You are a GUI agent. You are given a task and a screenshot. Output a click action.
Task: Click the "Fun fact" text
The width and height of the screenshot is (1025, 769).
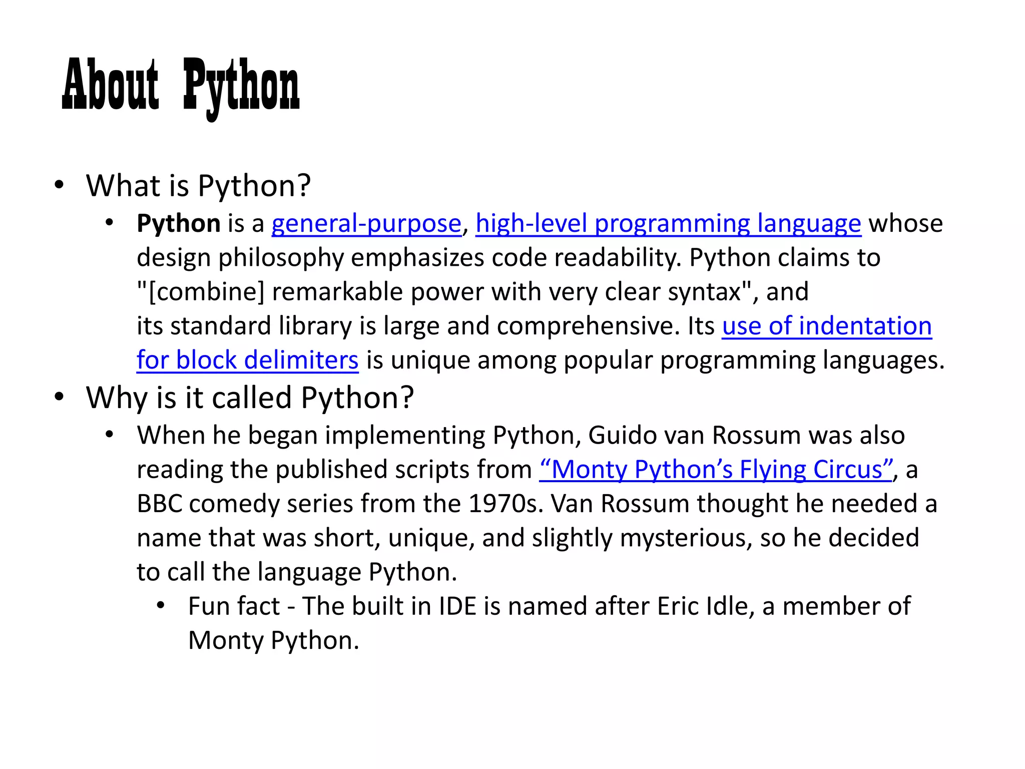tap(234, 606)
